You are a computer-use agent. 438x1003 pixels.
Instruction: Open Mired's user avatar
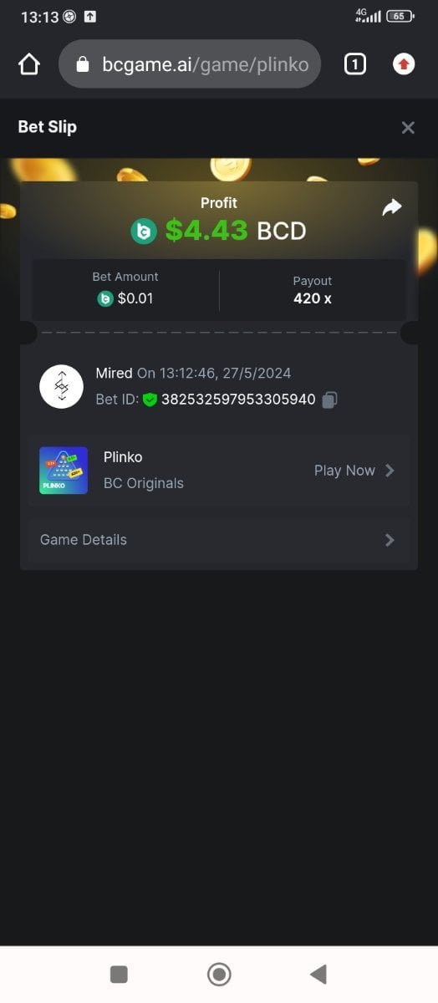tap(62, 386)
